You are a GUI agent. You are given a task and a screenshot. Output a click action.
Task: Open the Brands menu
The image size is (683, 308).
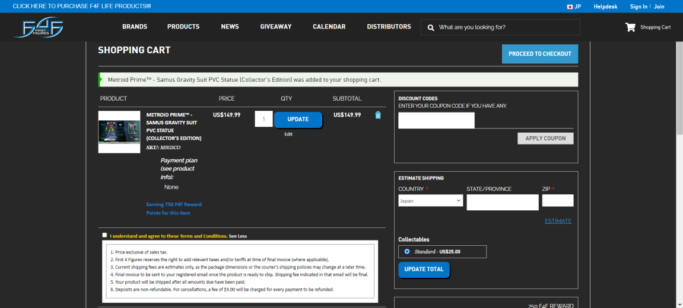(x=135, y=27)
